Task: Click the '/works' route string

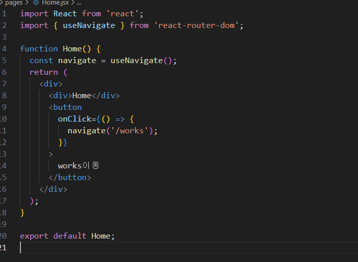Action: click(x=130, y=131)
